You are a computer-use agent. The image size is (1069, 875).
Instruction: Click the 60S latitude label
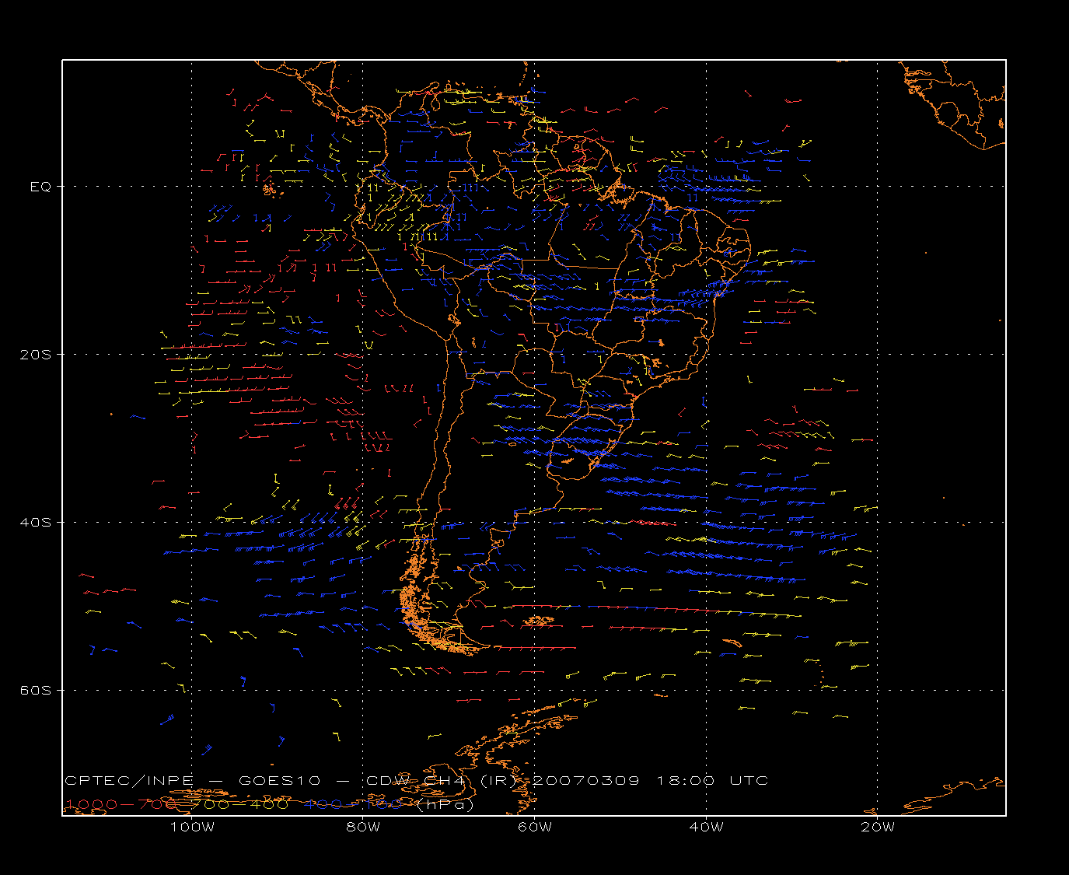point(35,691)
